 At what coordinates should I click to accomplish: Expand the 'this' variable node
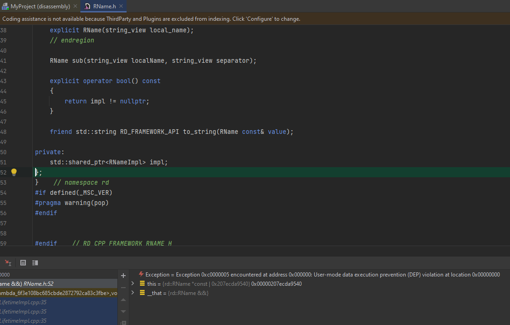[x=133, y=283]
